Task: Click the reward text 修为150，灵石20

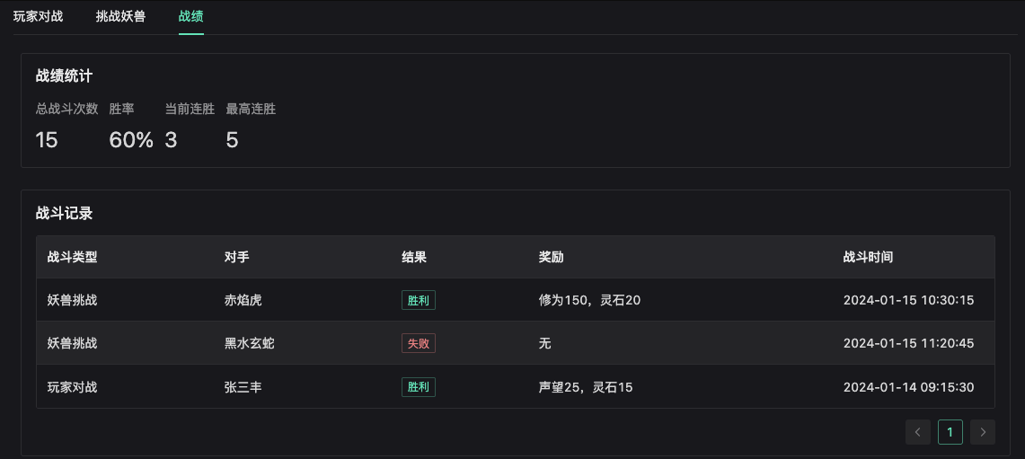Action: [589, 300]
